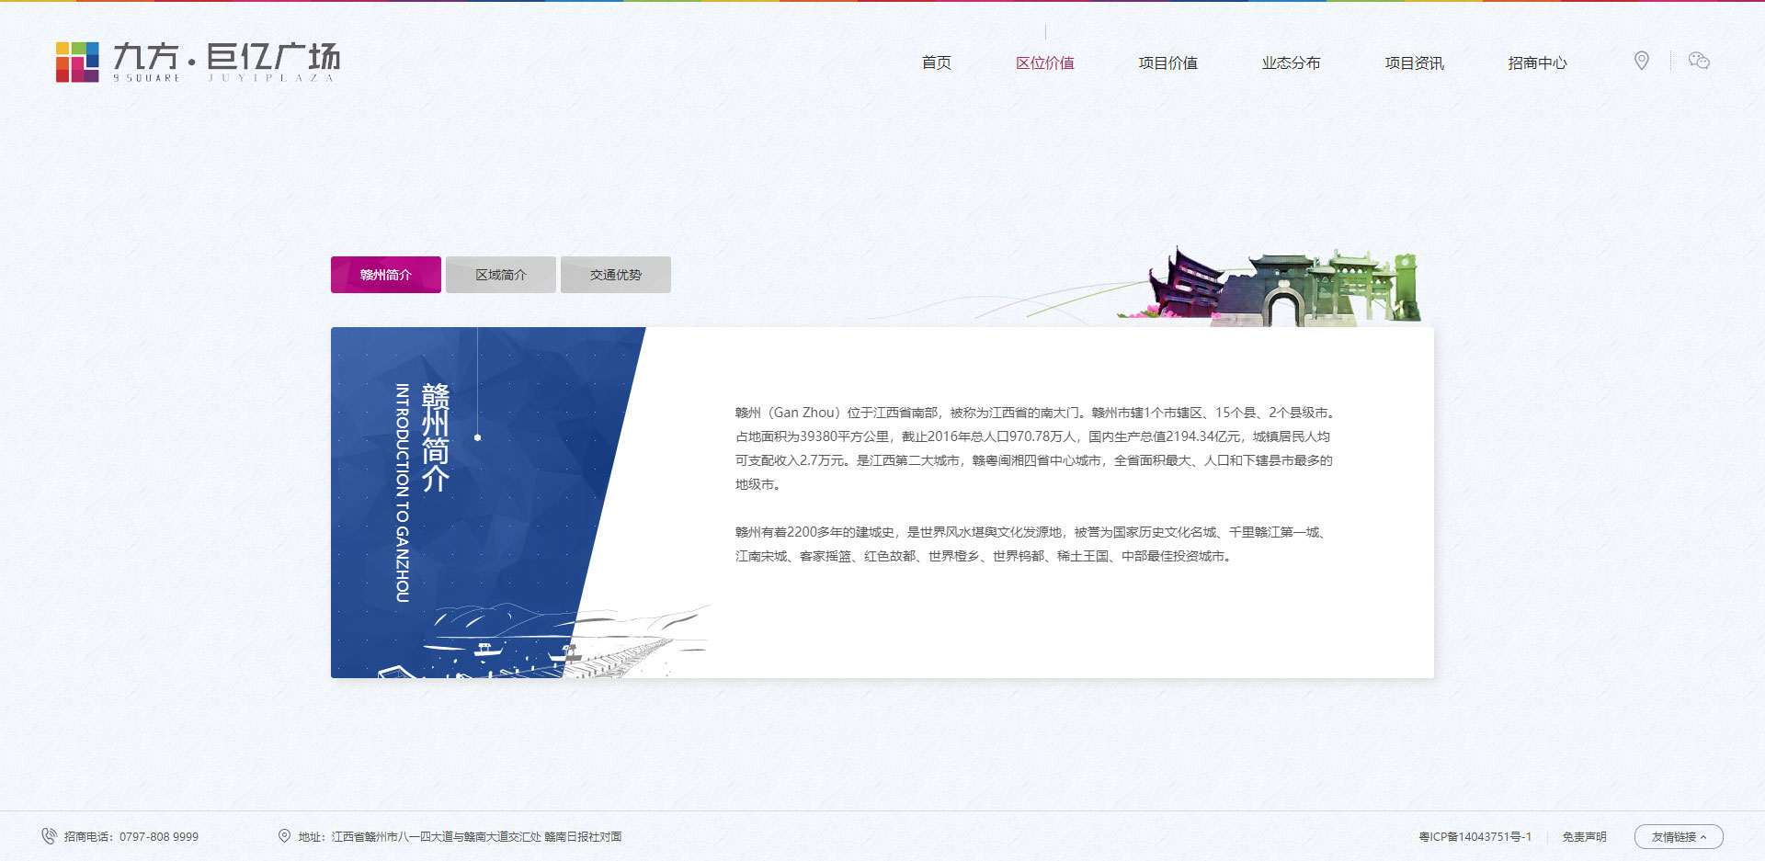Open the 招商中心 section
This screenshot has height=861, width=1765.
(x=1536, y=62)
